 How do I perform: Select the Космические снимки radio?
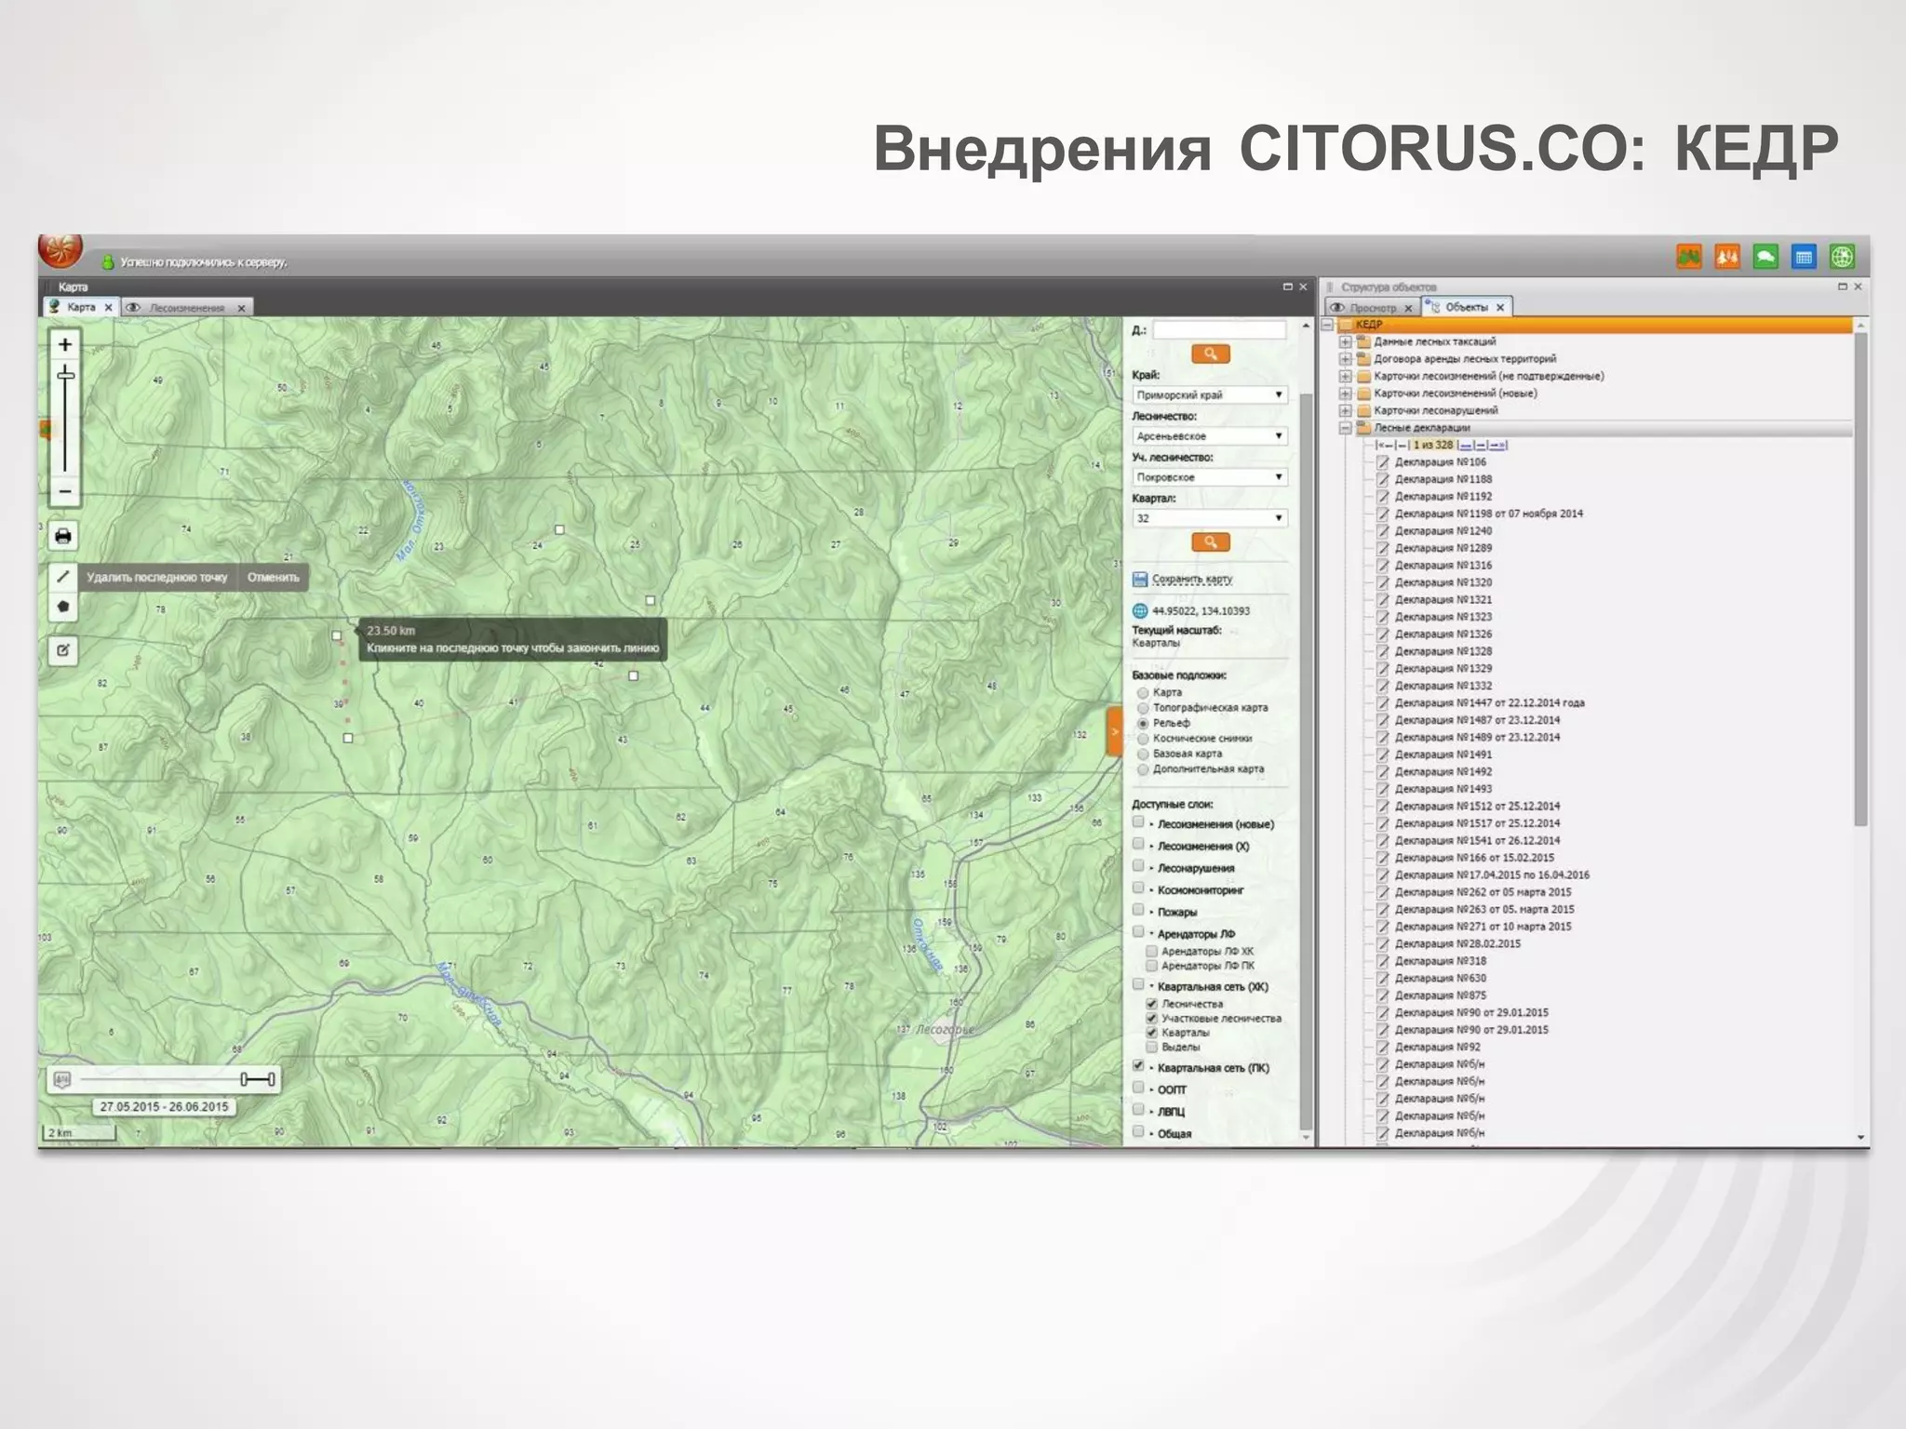tap(1143, 739)
